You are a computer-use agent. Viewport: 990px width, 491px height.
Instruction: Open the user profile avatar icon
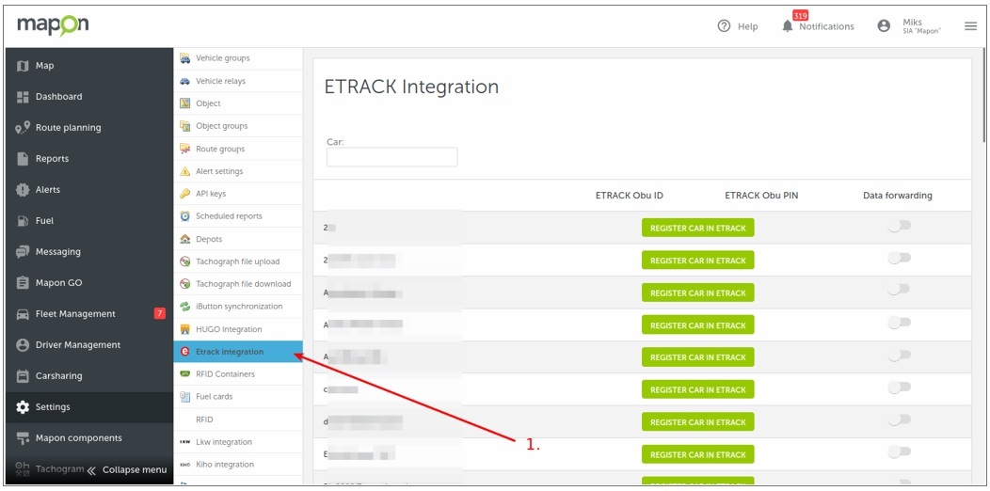(884, 26)
